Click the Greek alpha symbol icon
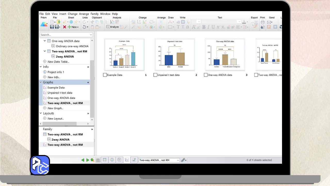This screenshot has height=186, width=330. [x=187, y=27]
